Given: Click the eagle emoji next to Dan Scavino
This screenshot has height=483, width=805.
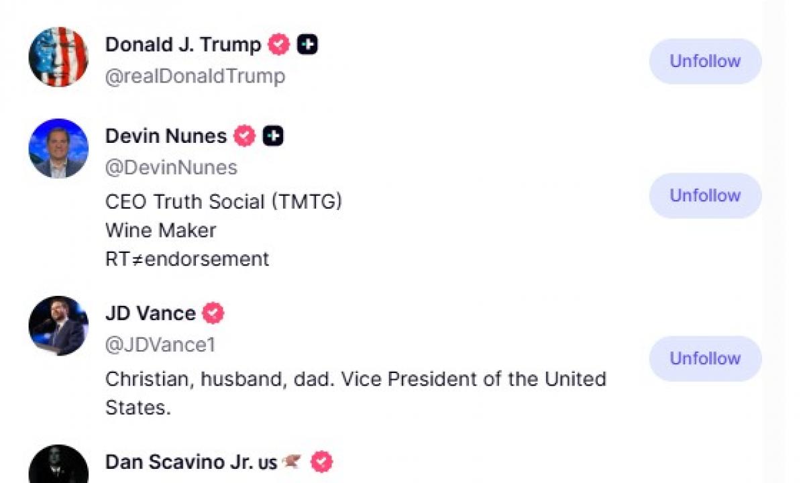Looking at the screenshot, I should (x=292, y=462).
